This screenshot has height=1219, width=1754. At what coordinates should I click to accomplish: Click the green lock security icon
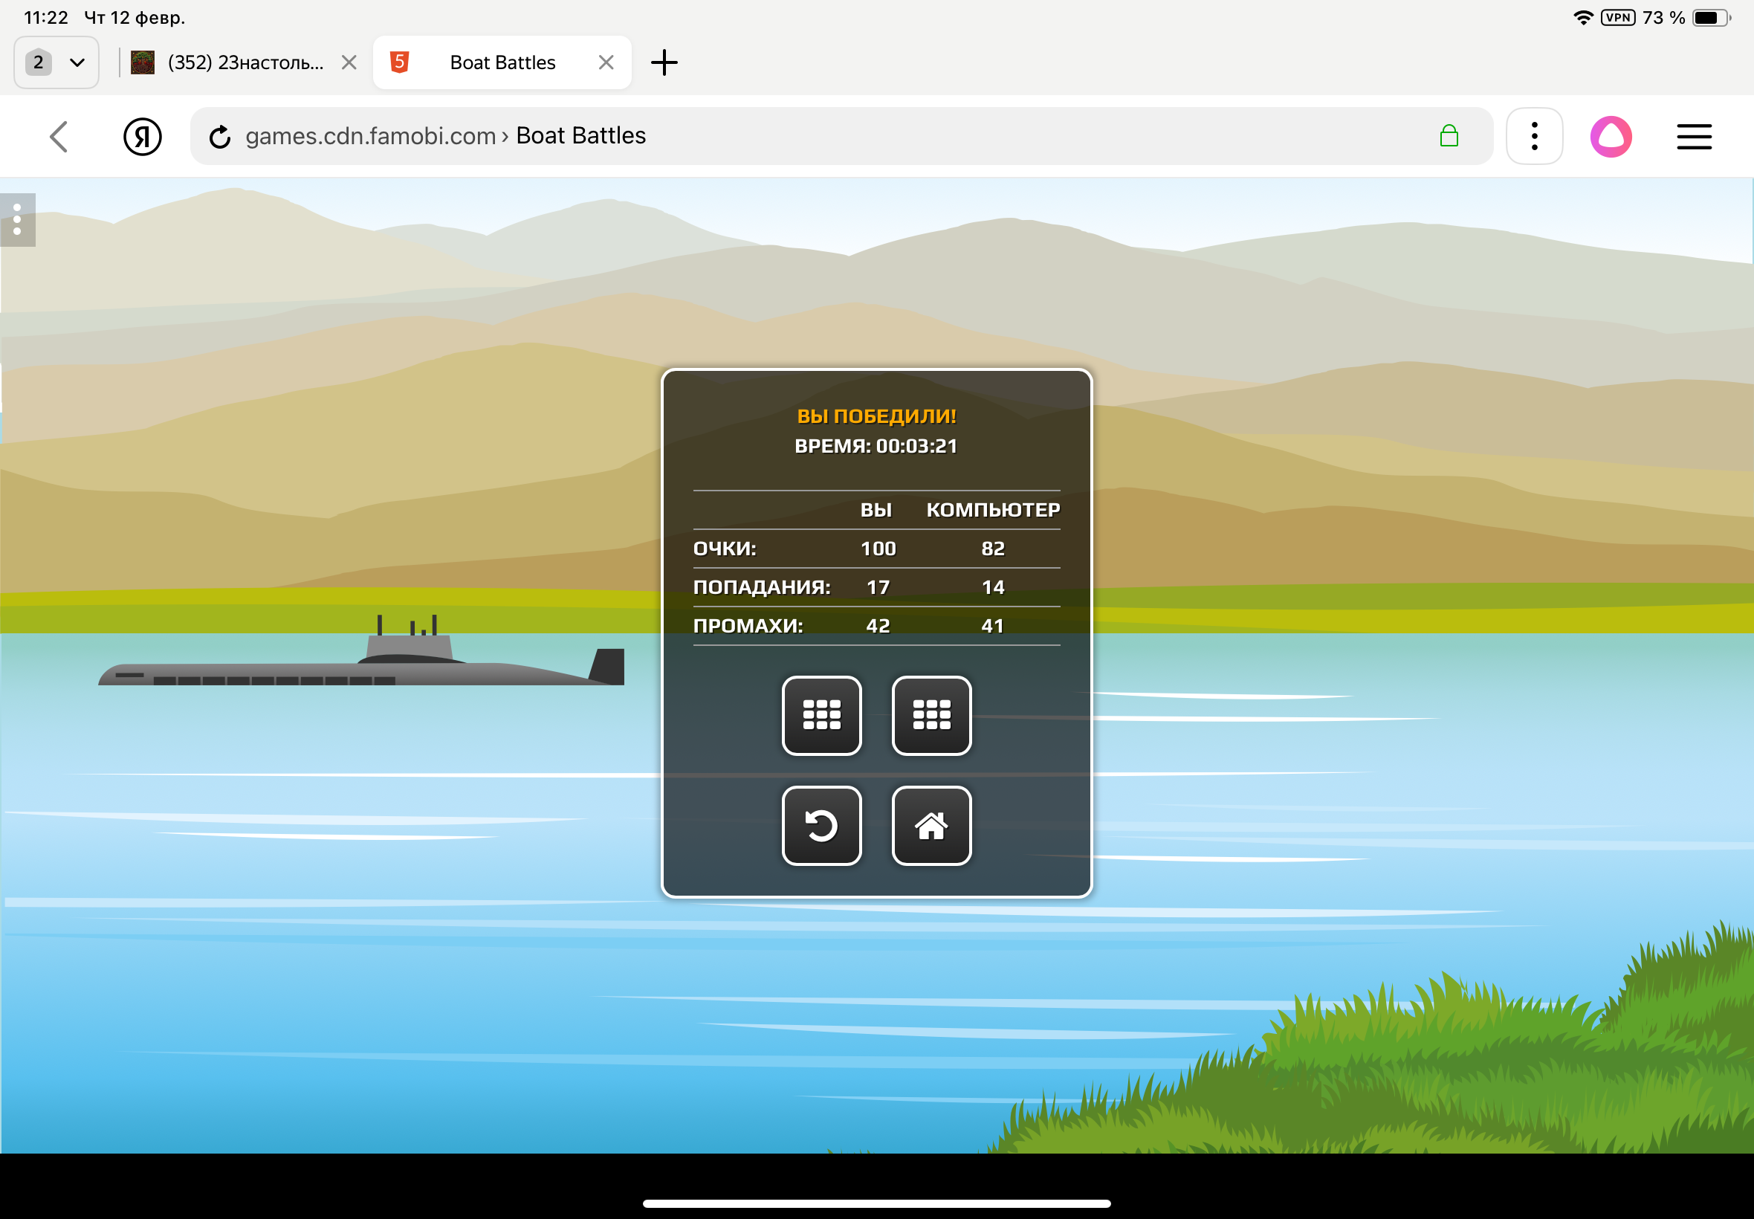1449,137
